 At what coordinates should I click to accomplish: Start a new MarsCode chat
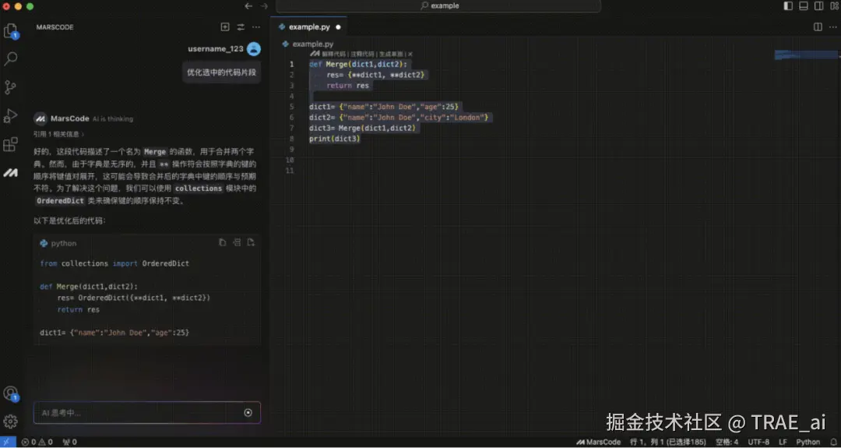pyautogui.click(x=225, y=26)
